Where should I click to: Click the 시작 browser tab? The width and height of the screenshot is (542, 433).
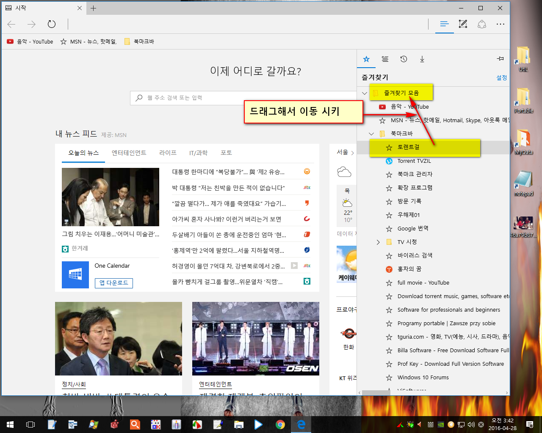tap(43, 8)
